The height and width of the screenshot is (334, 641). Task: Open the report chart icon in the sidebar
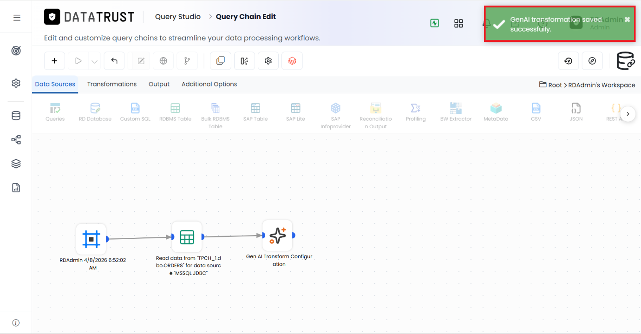pos(16,188)
